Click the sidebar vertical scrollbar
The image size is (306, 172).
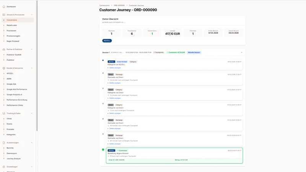(37, 66)
